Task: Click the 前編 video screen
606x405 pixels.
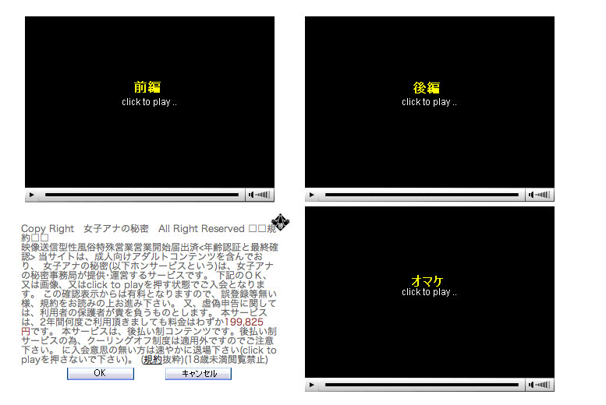Action: pyautogui.click(x=150, y=101)
